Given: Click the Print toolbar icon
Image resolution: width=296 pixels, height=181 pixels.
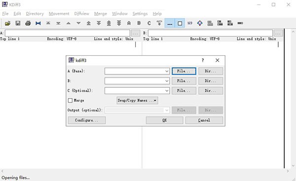Looking at the screenshot, I should coord(28,23).
